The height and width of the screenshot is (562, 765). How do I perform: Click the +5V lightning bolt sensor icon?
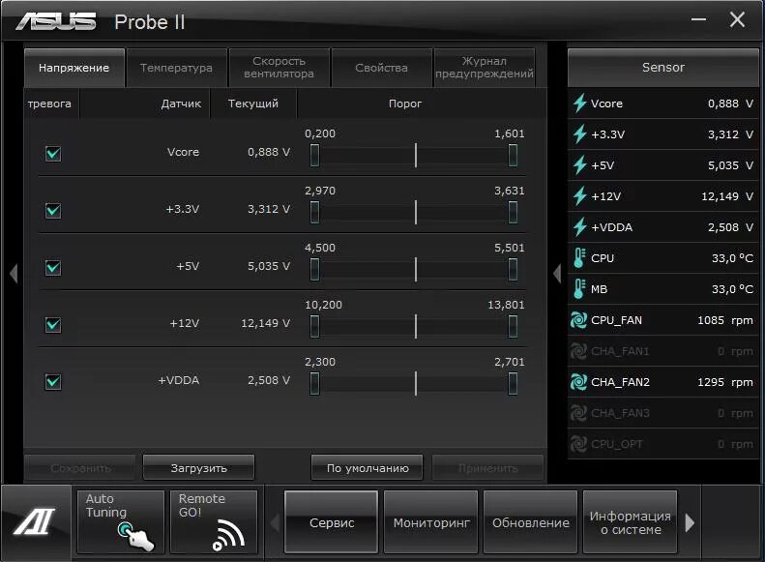pos(579,165)
